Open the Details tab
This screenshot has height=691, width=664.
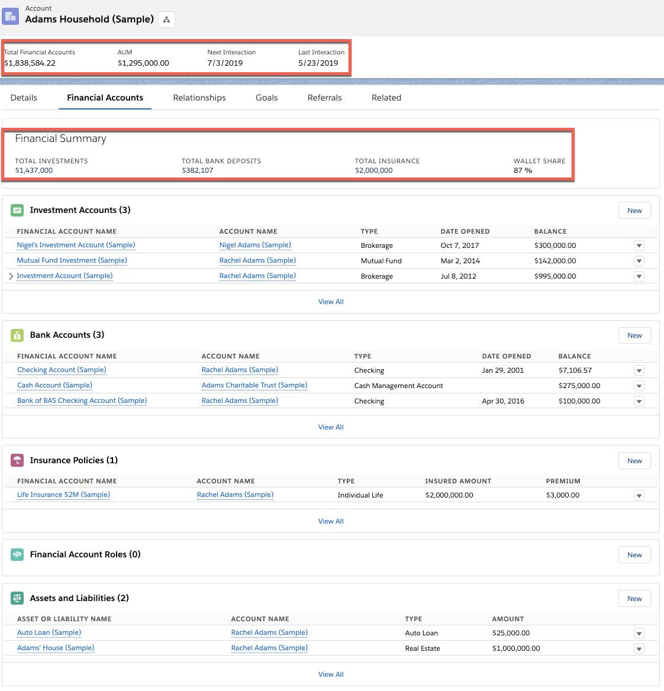[x=24, y=98]
